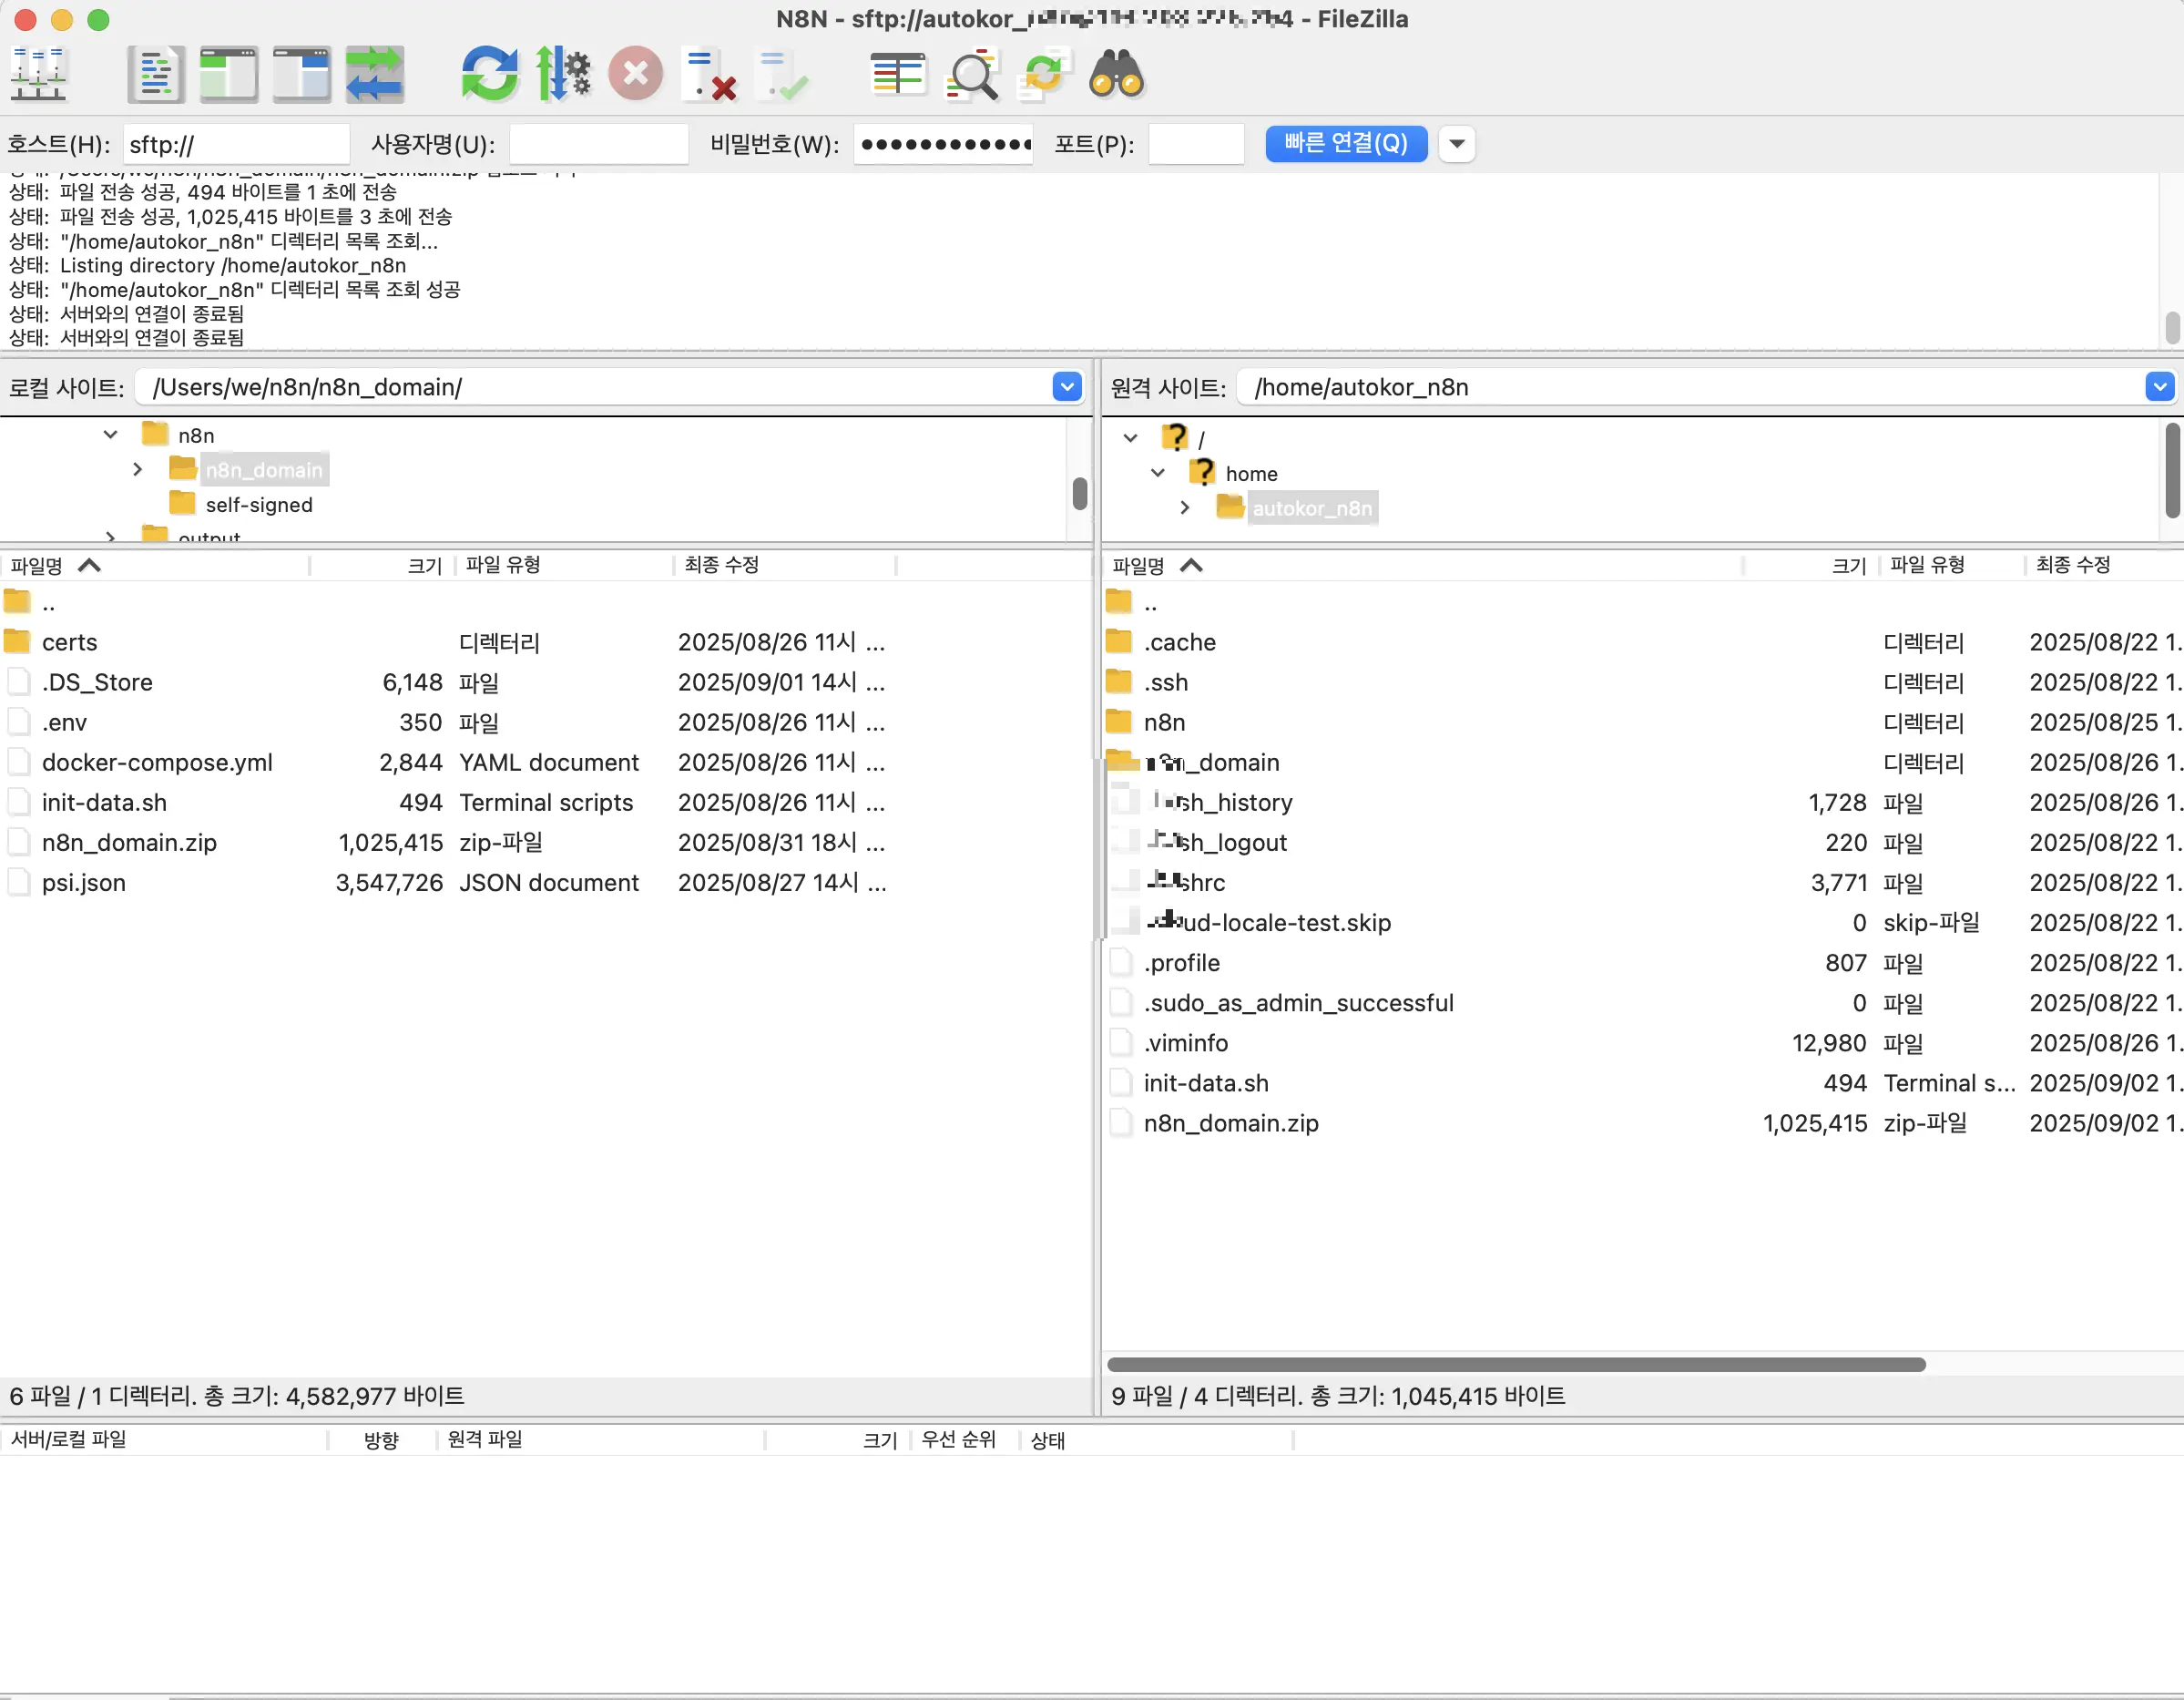The image size is (2184, 1700).
Task: Toggle remote directory tree display
Action: pyautogui.click(x=301, y=75)
